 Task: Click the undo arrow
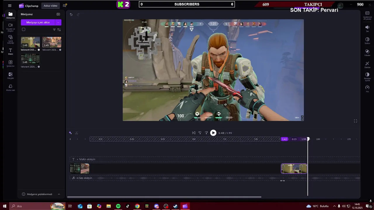(71, 14)
